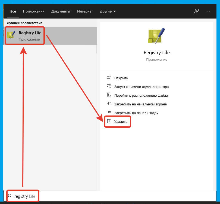Open the feedback icon in header
This screenshot has width=220, height=204.
(x=196, y=11)
